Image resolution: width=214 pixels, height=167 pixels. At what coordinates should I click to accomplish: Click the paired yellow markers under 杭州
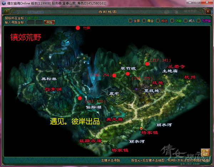[x=188, y=82]
